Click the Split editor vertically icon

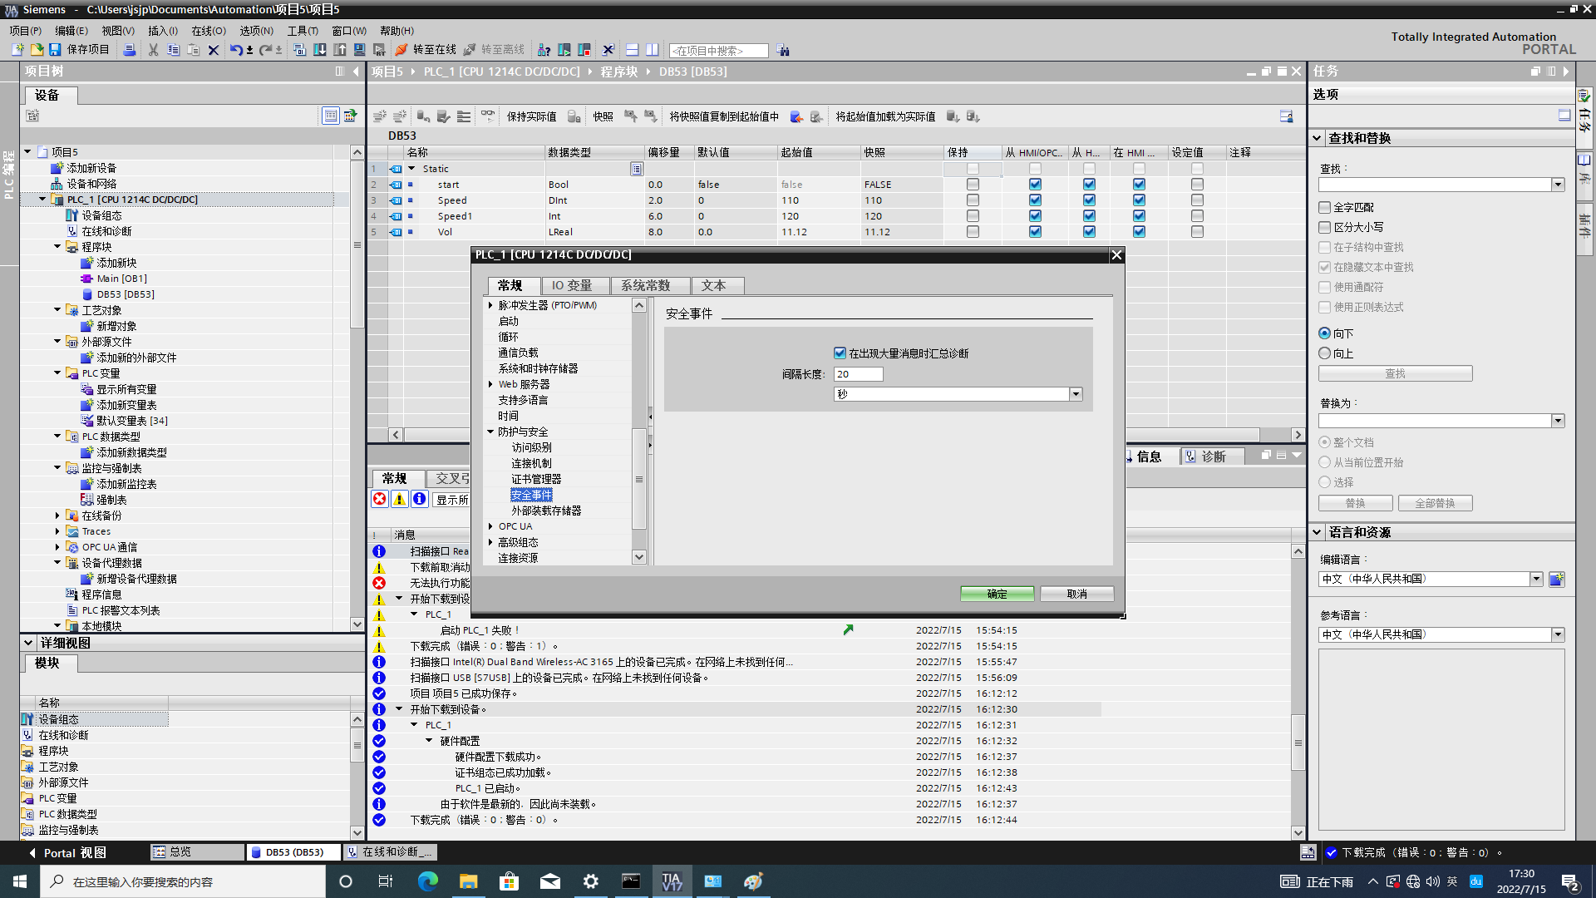[653, 50]
